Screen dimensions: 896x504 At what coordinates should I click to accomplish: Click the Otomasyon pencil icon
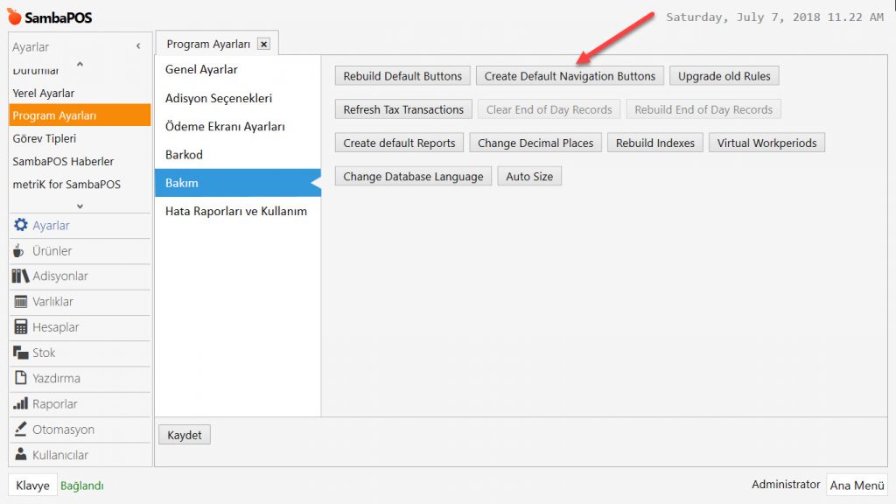pyautogui.click(x=21, y=430)
